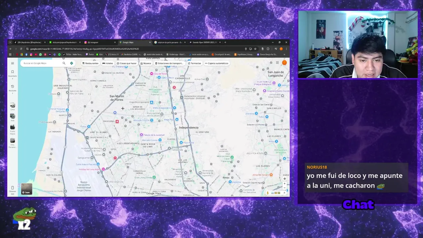
Task: Bookmark this page with the star icon
Action: pyautogui.click(x=255, y=49)
